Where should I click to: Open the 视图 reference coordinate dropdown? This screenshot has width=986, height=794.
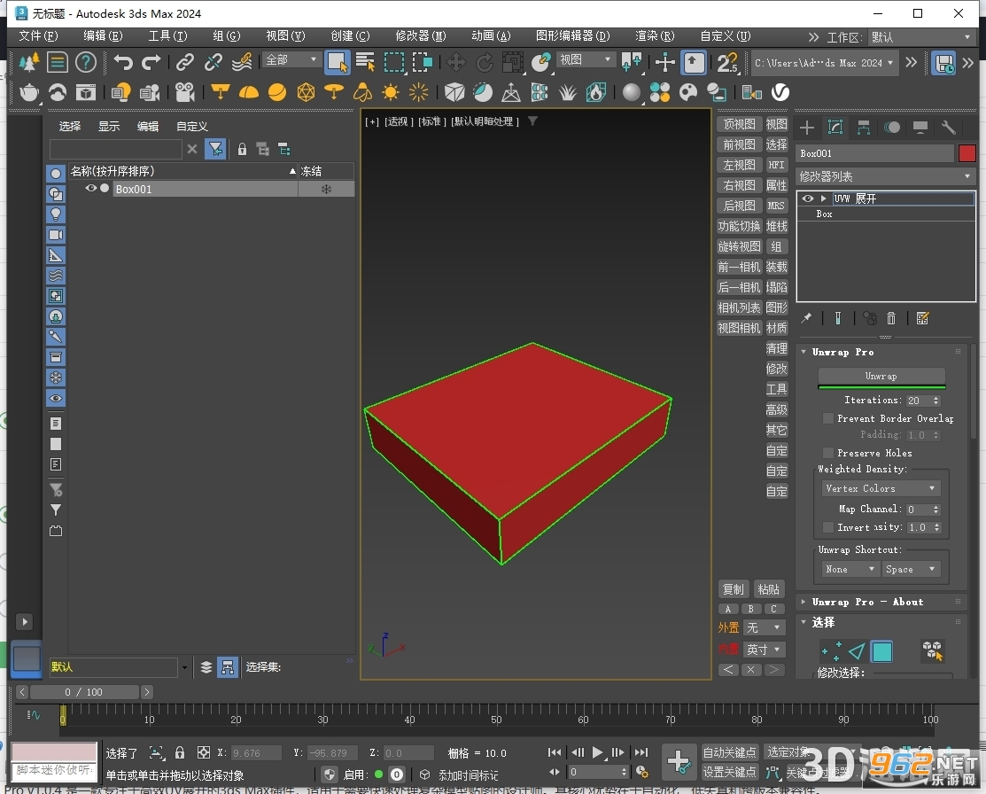(585, 59)
